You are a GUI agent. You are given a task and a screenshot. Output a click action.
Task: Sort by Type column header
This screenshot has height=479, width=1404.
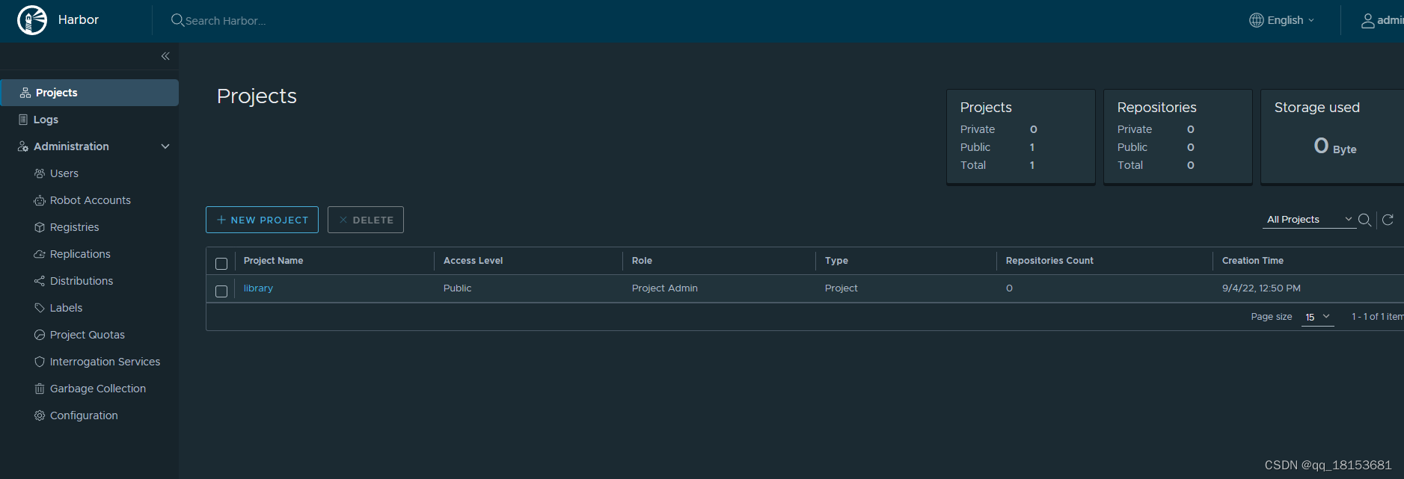point(836,261)
